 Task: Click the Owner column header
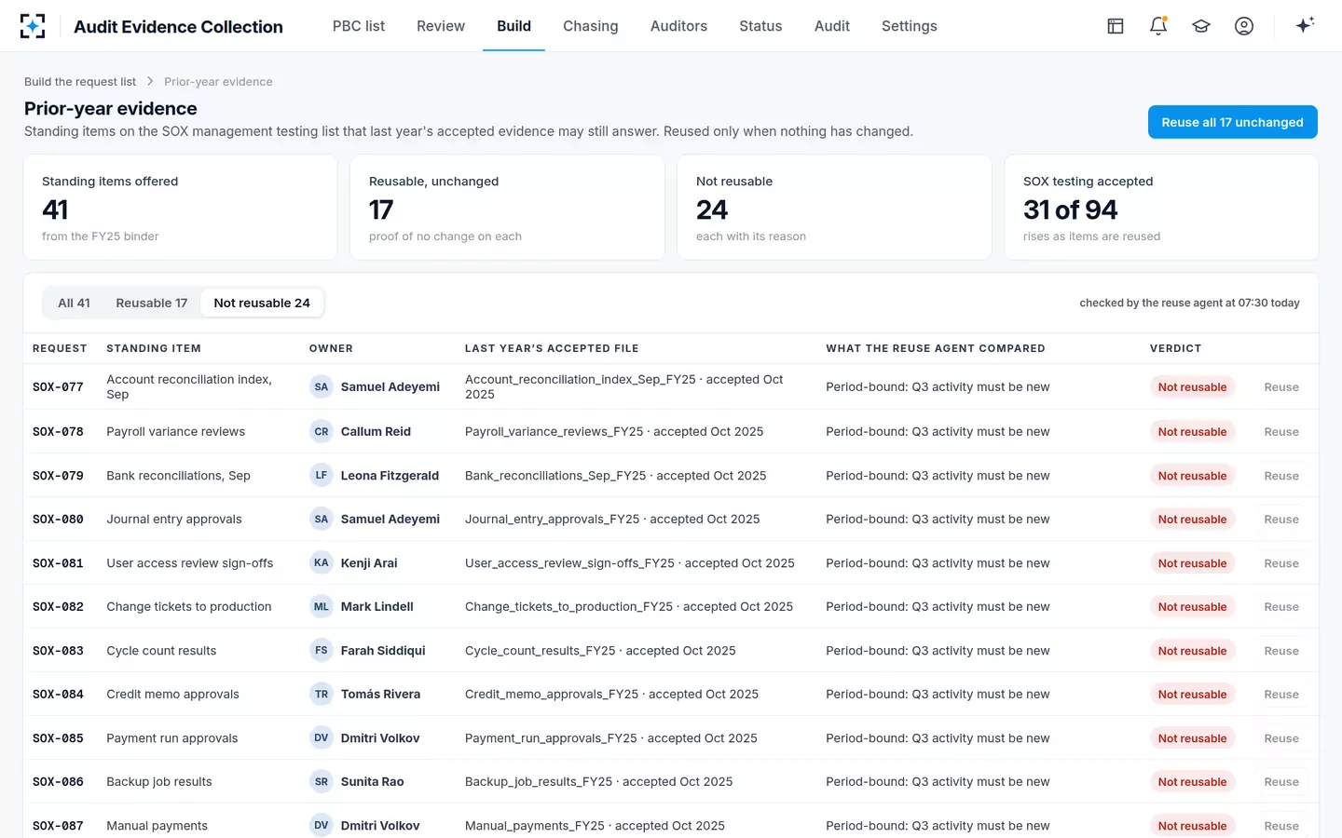coord(331,348)
